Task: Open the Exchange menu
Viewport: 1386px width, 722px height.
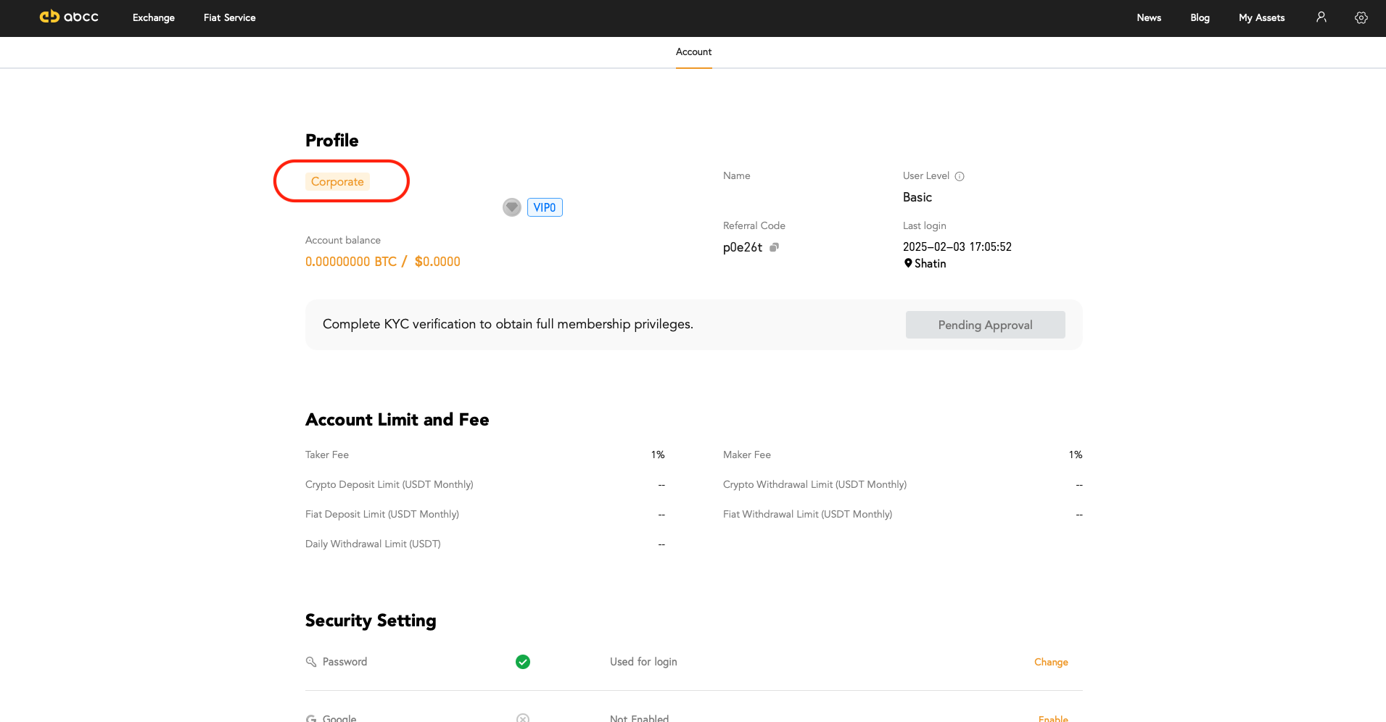Action: [x=153, y=17]
